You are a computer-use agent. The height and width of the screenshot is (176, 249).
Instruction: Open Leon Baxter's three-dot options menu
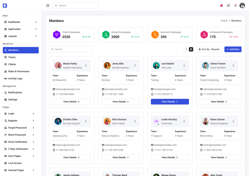click(184, 65)
